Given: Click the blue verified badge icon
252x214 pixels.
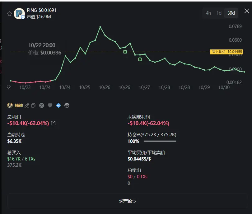Looking at the screenshot, I should (x=58, y=105).
